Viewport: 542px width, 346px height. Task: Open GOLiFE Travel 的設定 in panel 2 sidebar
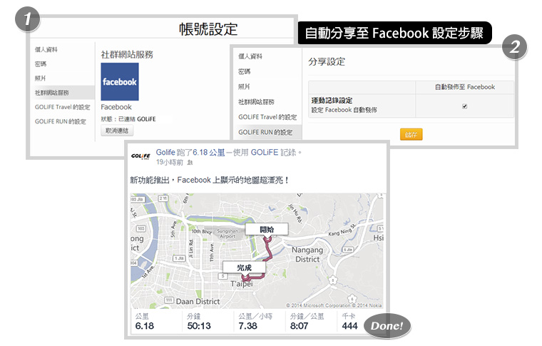pyautogui.click(x=267, y=117)
